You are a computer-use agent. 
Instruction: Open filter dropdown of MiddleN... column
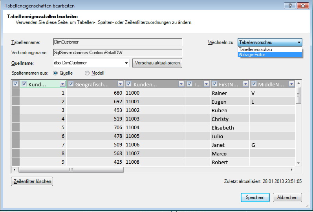[x=292, y=84]
